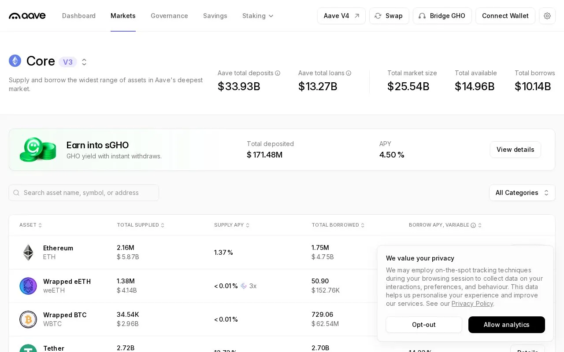
Task: Click the Wrapped eETH token icon
Action: [28, 286]
